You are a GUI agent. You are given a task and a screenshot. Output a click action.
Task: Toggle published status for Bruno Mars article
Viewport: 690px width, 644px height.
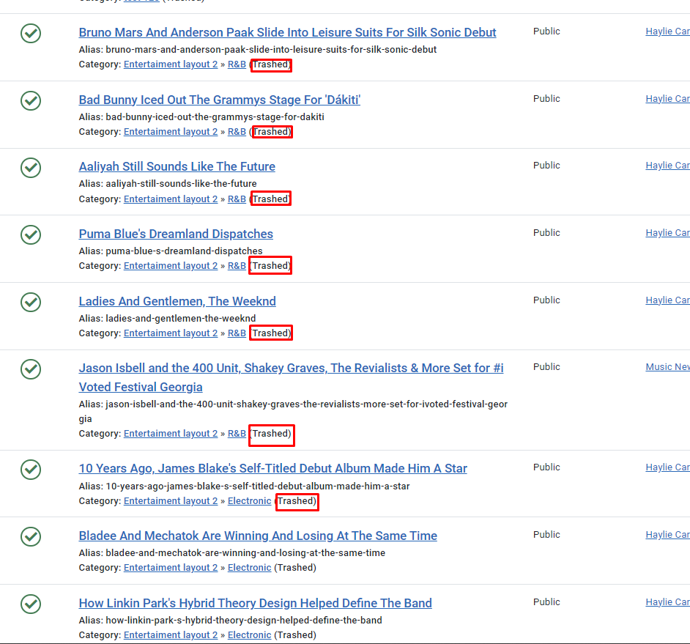click(31, 33)
